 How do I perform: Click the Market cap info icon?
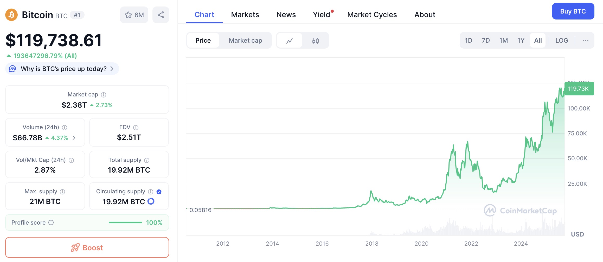click(104, 95)
